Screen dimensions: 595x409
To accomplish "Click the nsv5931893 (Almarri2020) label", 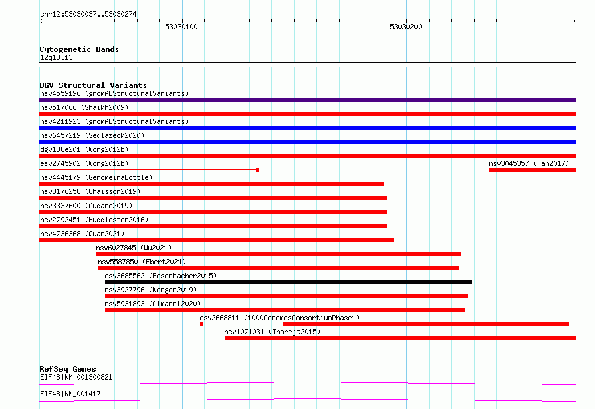I will point(152,304).
